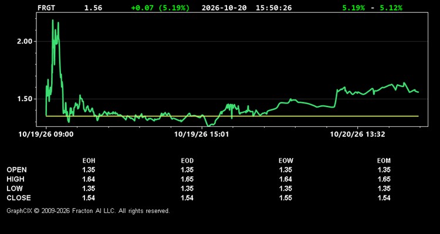Click the 10/19/26 09:00 axis label
The image size is (440, 234).
46,134
